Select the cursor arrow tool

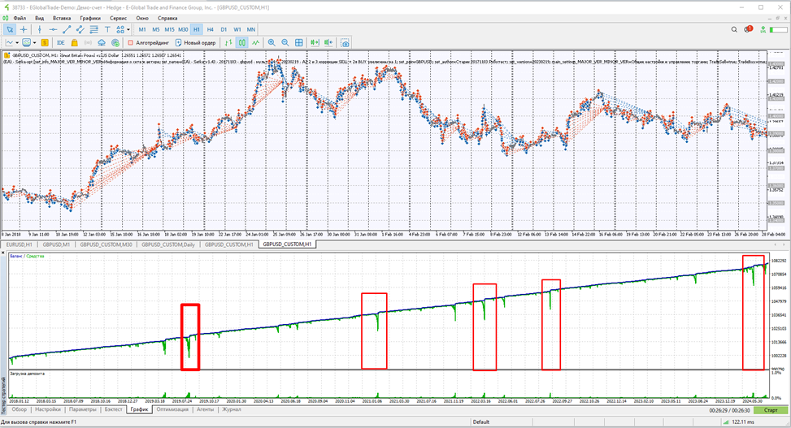coord(10,30)
